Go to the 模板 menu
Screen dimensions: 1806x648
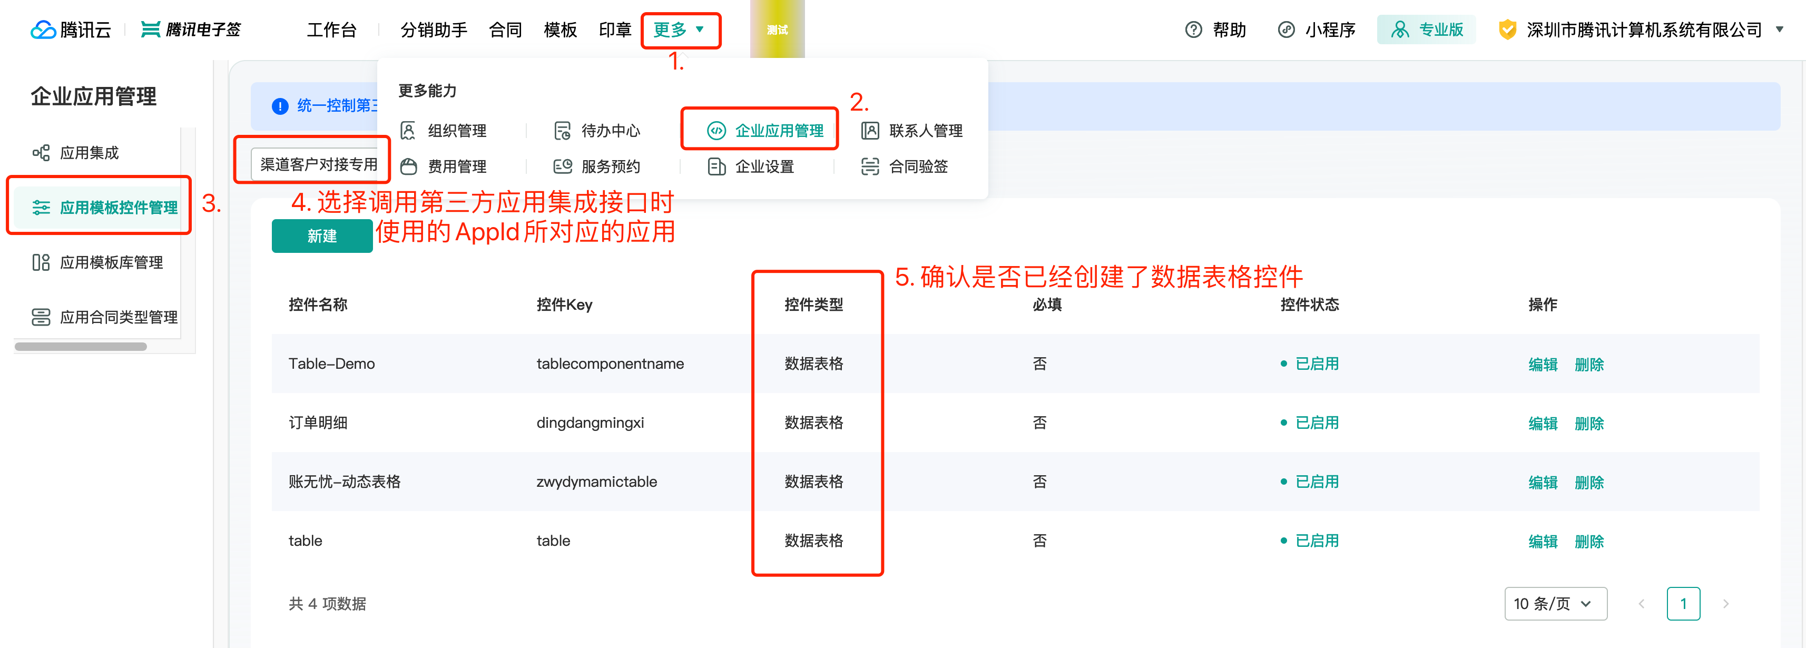click(560, 30)
